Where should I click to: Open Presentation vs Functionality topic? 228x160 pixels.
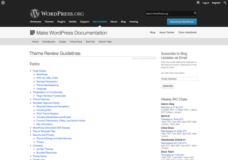(48, 92)
